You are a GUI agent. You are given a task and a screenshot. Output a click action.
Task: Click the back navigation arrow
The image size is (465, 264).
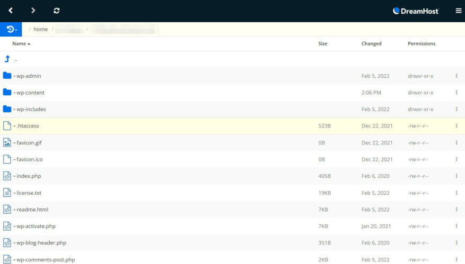[x=11, y=11]
